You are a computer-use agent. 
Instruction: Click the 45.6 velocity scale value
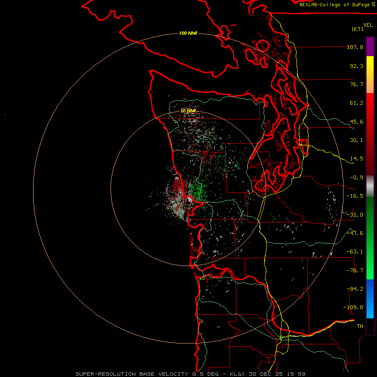tap(356, 121)
